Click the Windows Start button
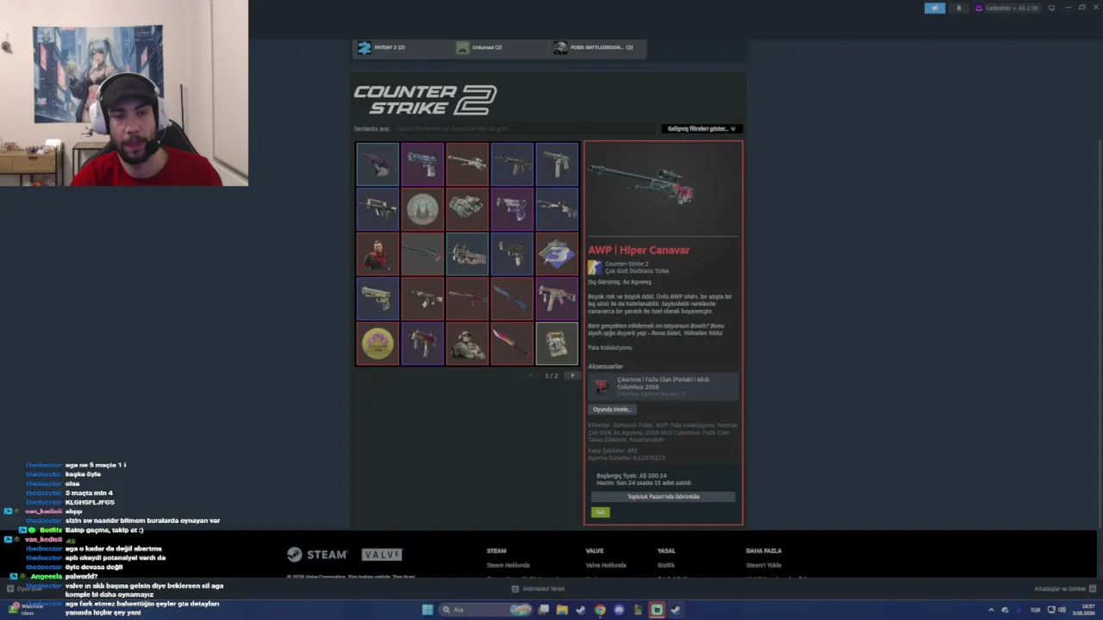 coord(427,610)
